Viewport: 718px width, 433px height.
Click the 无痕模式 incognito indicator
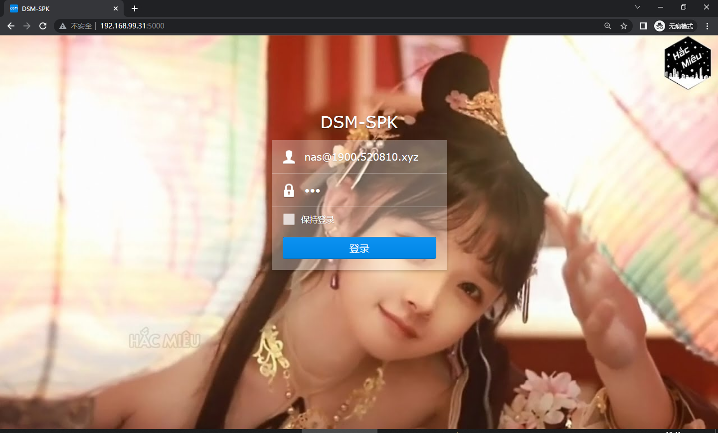[674, 26]
